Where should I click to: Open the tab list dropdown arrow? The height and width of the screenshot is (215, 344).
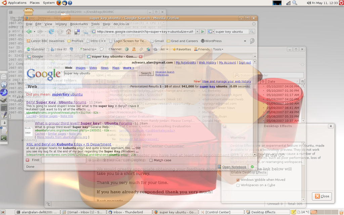click(255, 56)
